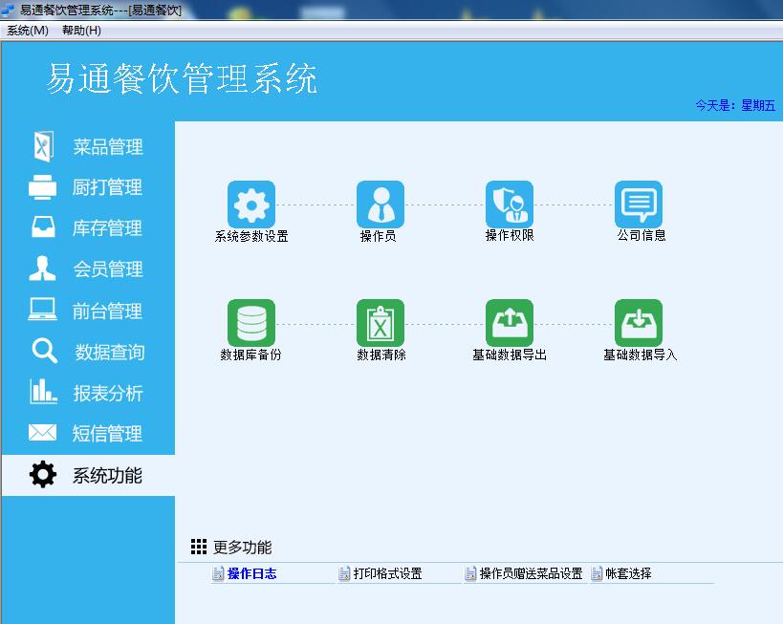Launch 数据清除 clipboard icon
This screenshot has height=624, width=783.
(x=381, y=322)
